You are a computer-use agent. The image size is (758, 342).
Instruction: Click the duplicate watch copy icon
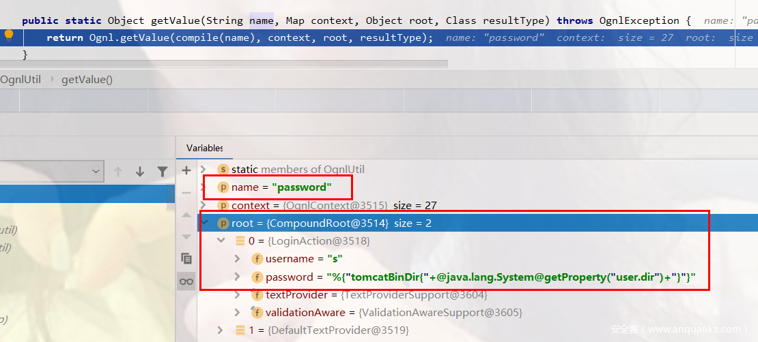click(x=186, y=258)
